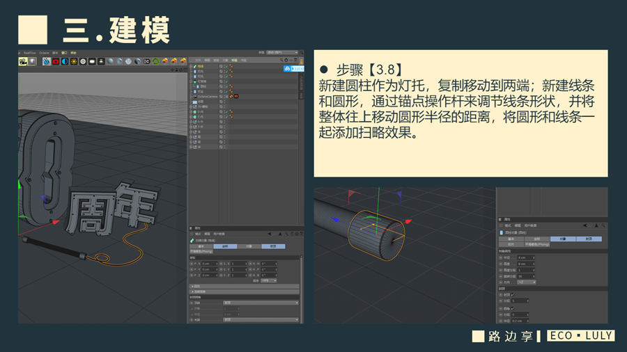Open 标签 menu in object manager

pyautogui.click(x=234, y=61)
